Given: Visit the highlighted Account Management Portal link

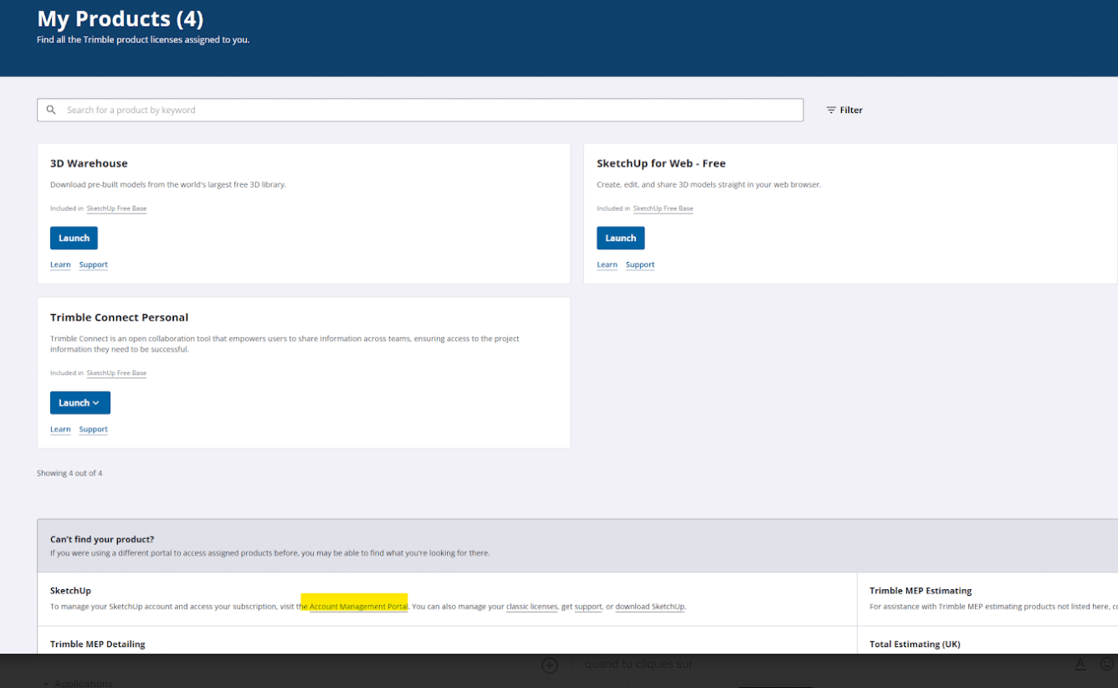Looking at the screenshot, I should (x=358, y=607).
